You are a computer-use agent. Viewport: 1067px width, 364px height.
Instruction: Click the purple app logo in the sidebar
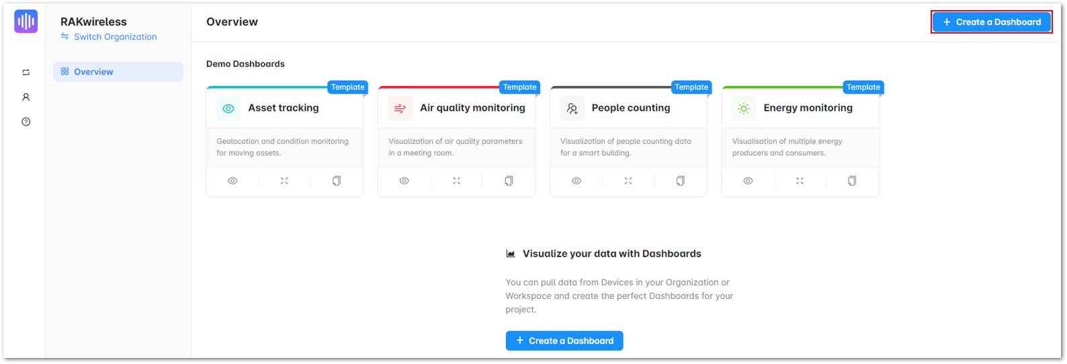click(26, 21)
